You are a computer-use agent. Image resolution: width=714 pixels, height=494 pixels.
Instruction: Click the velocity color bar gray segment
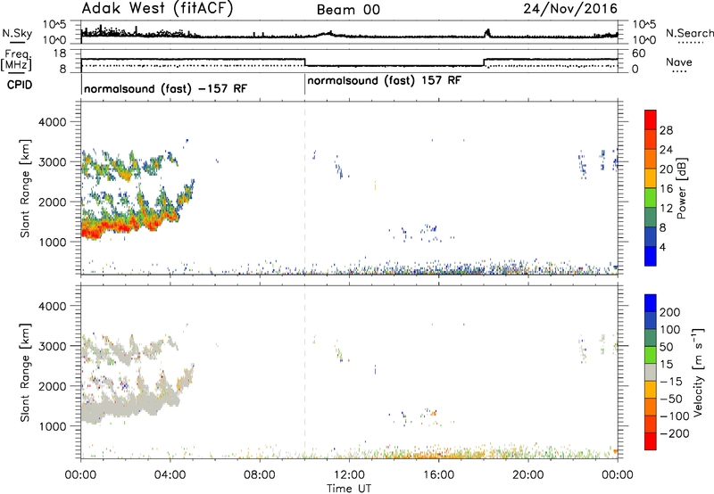pos(651,372)
